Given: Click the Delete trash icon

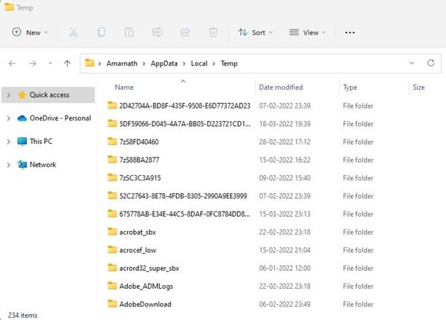Looking at the screenshot, I should point(213,33).
